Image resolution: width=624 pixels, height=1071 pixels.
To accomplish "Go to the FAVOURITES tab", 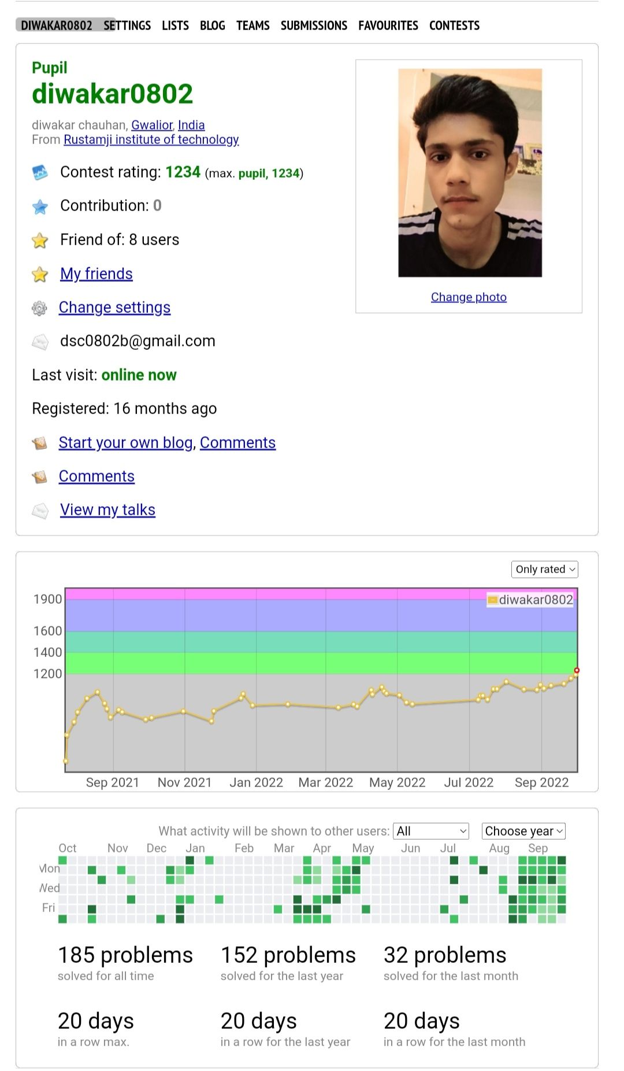I will click(388, 25).
